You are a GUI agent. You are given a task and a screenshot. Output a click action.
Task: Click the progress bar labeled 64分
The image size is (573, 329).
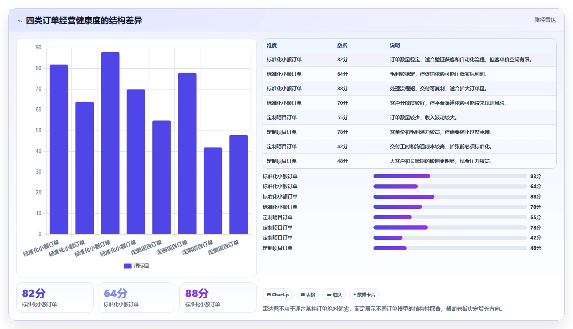450,186
